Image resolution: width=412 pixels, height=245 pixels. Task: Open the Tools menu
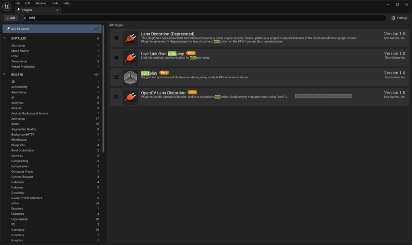pyautogui.click(x=55, y=3)
